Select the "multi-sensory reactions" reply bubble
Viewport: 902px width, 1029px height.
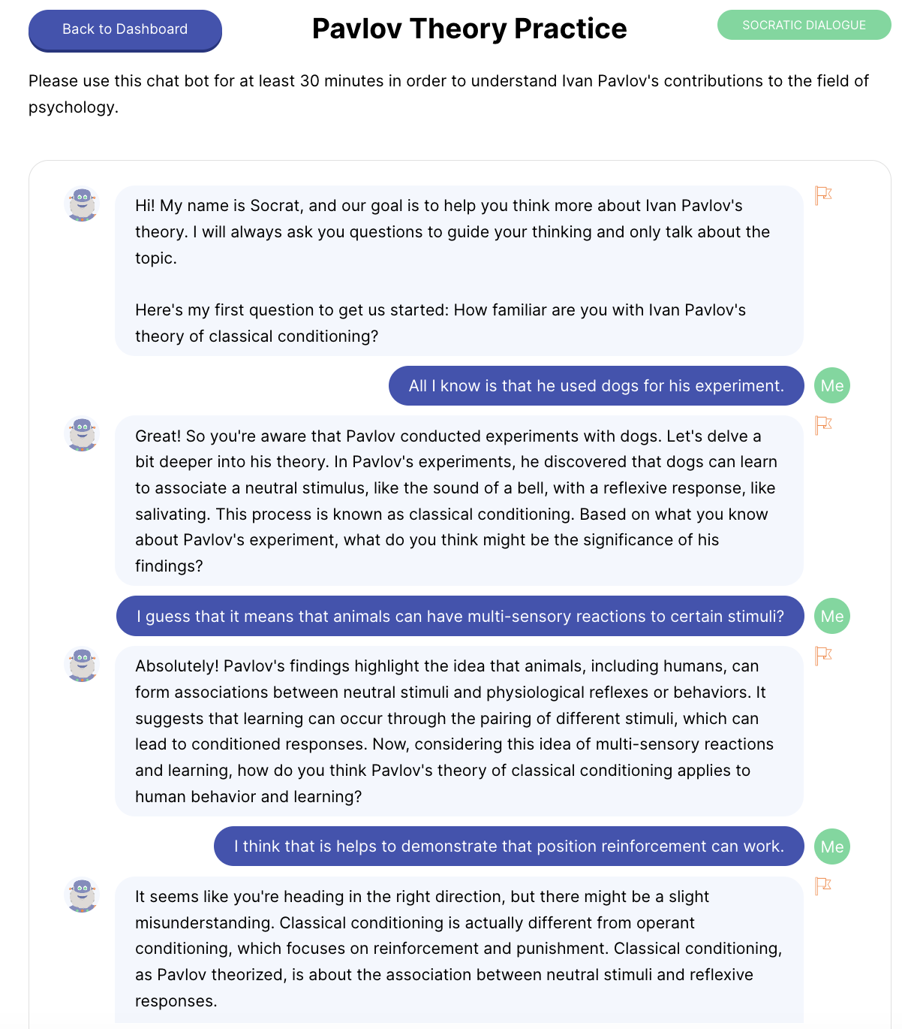[x=460, y=617]
